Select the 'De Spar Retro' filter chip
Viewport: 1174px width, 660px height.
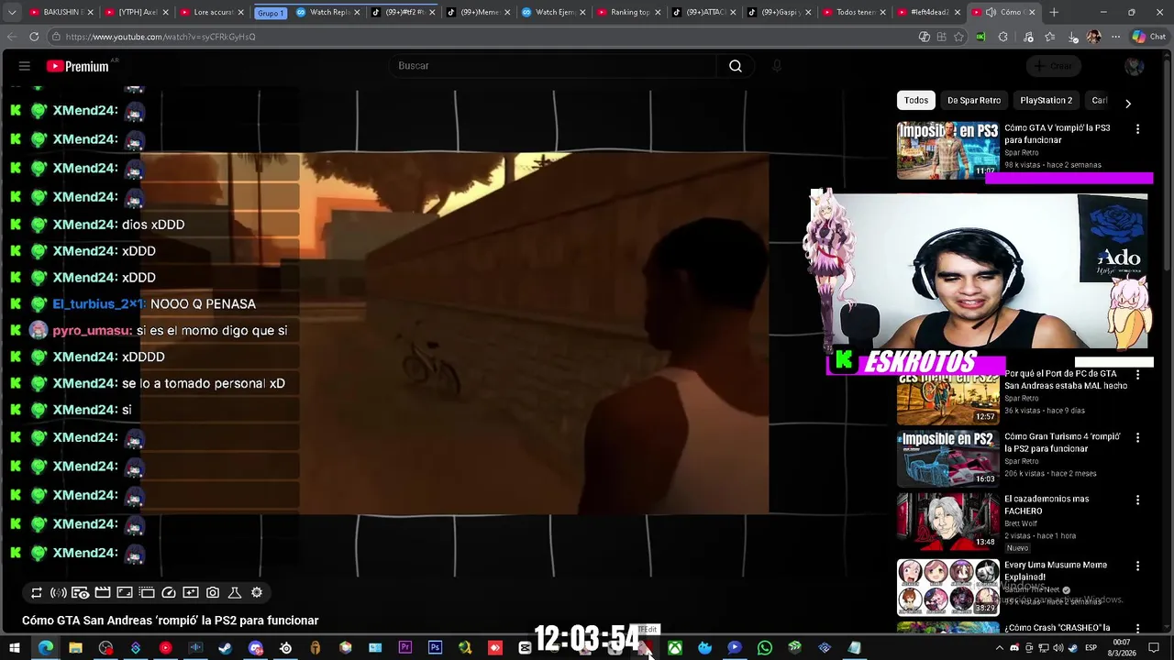coord(974,101)
